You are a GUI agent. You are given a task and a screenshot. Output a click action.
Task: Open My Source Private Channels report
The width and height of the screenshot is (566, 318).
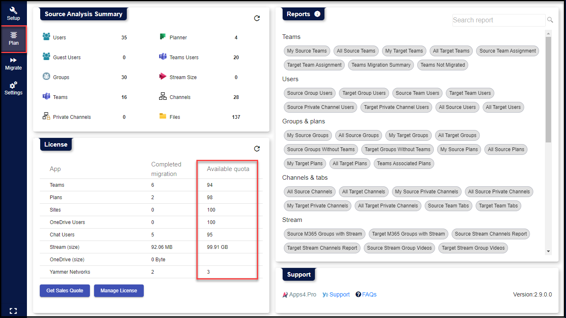pyautogui.click(x=427, y=192)
